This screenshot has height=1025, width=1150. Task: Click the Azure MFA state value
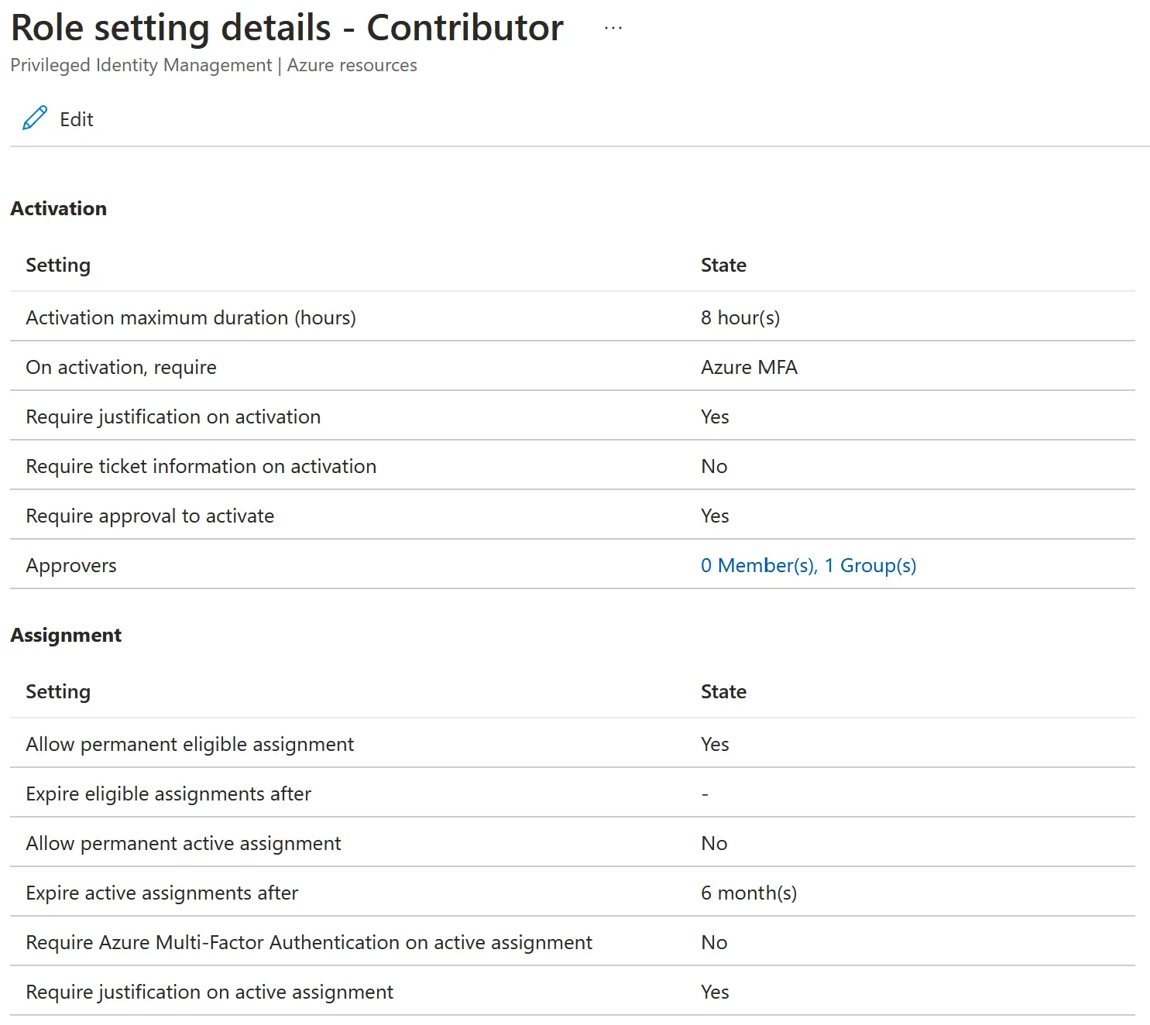tap(748, 368)
